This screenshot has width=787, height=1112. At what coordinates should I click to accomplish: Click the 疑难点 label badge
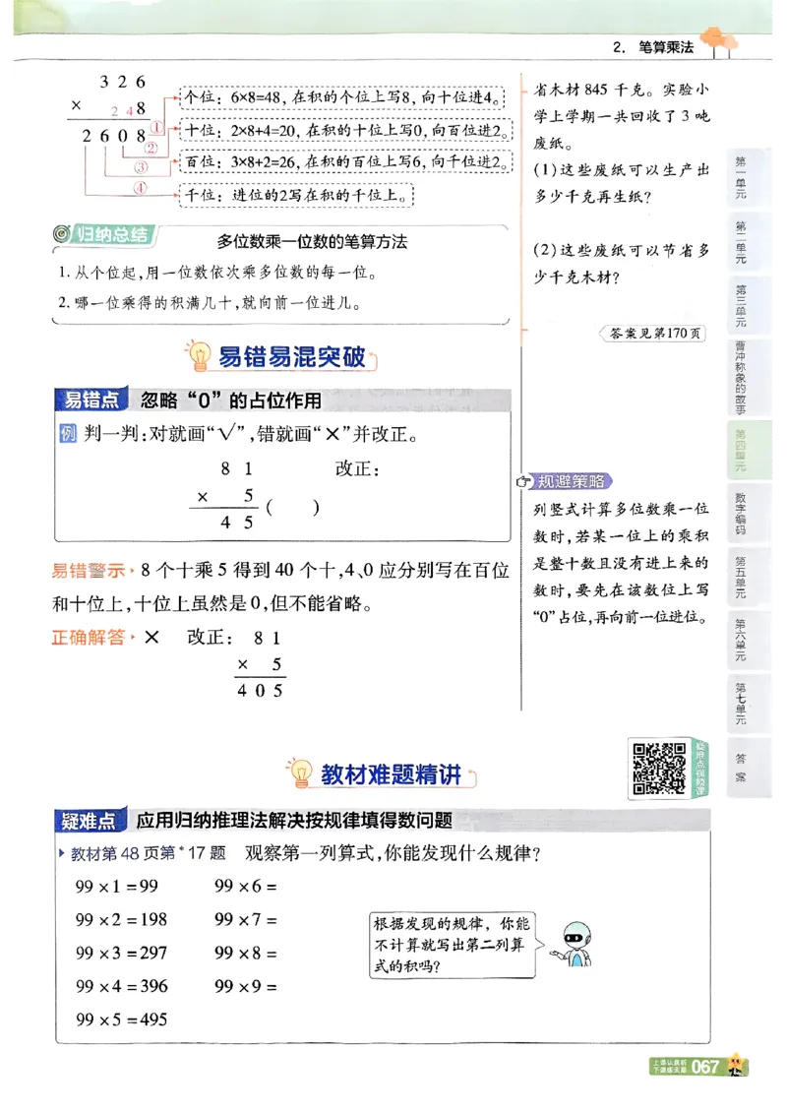click(x=93, y=819)
